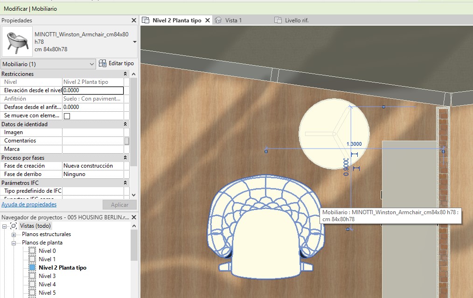Image resolution: width=473 pixels, height=298 pixels.
Task: Switch to the Livello rif. tab
Action: point(297,20)
